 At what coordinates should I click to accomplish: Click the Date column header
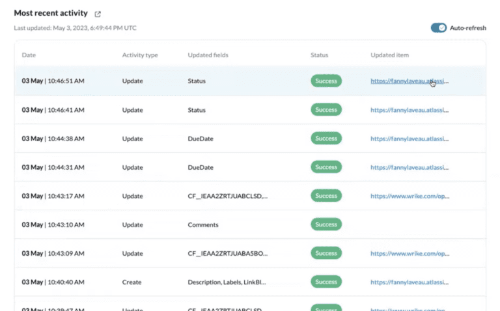click(x=29, y=55)
